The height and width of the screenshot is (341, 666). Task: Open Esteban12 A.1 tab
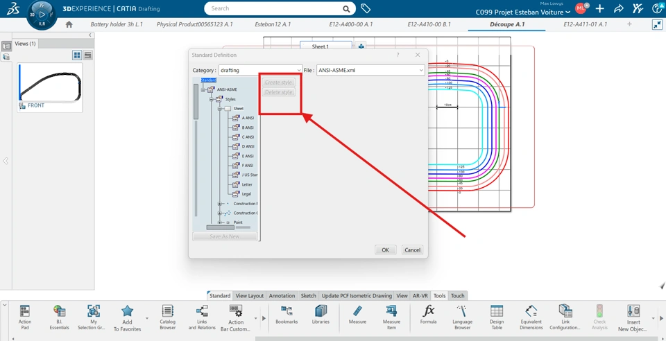point(273,24)
